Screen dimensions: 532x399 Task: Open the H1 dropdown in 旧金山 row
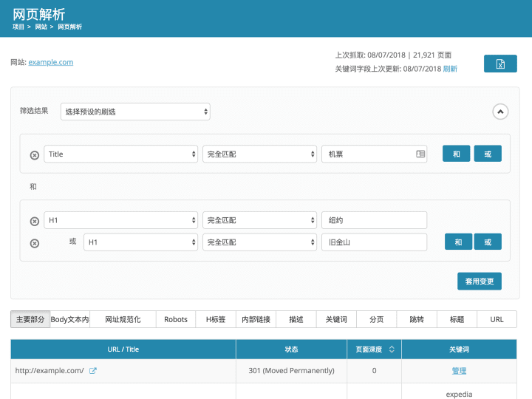pyautogui.click(x=141, y=242)
